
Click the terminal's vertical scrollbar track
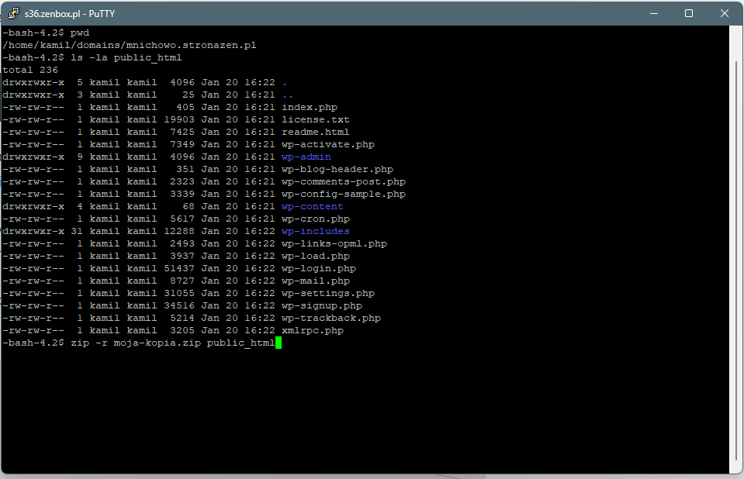point(736,249)
